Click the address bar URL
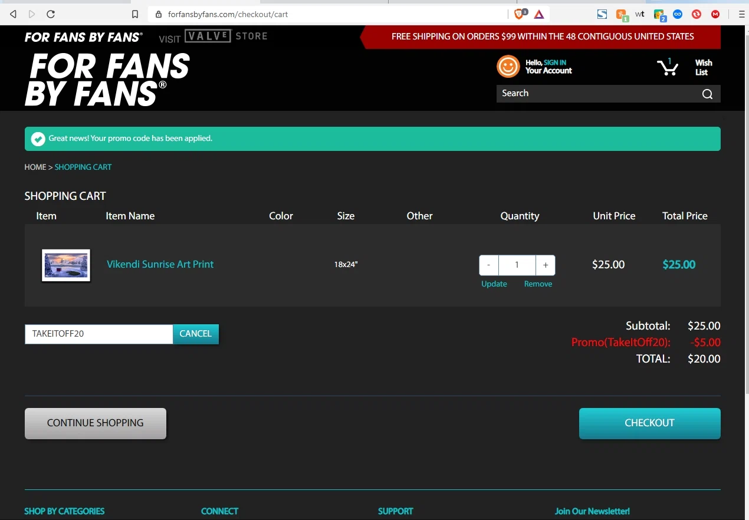Image resolution: width=749 pixels, height=520 pixels. pos(228,14)
